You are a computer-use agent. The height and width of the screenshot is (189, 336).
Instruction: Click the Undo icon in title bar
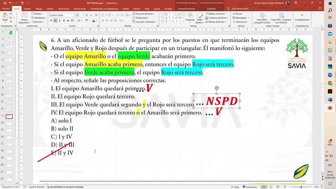click(10, 3)
